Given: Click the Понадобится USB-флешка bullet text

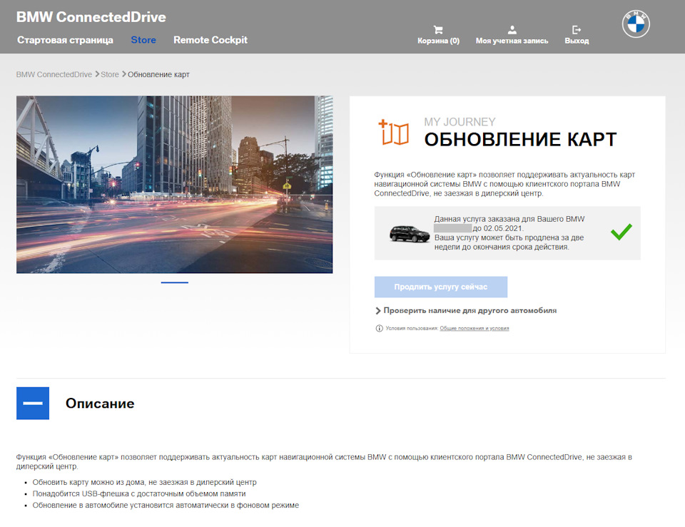Looking at the screenshot, I should click(139, 493).
